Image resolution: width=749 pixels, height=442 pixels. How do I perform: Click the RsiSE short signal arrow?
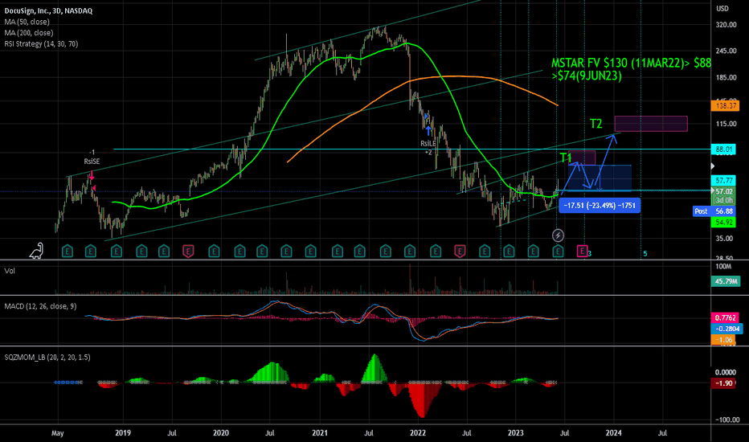[92, 175]
